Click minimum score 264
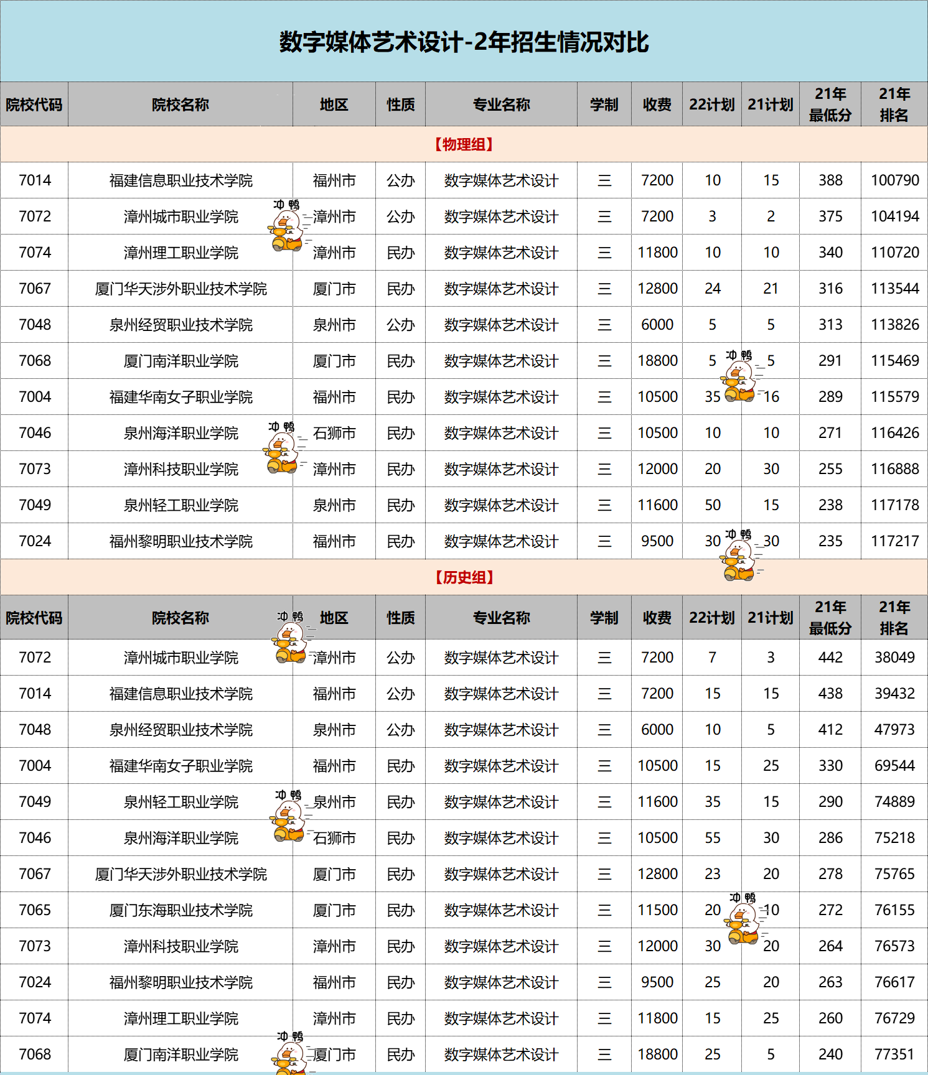Image resolution: width=928 pixels, height=1075 pixels. click(x=830, y=946)
